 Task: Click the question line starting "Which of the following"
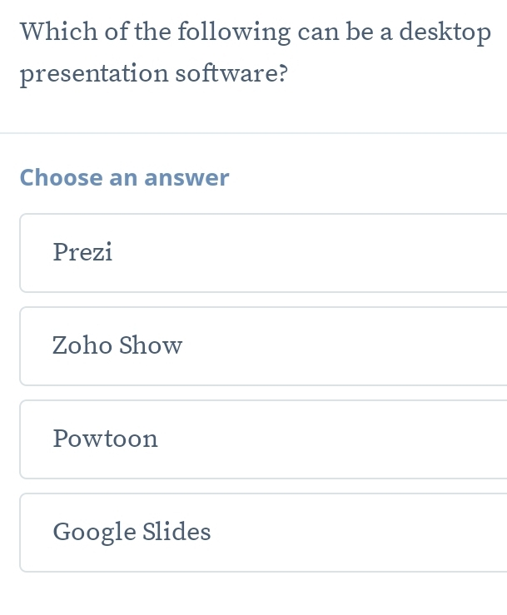(x=255, y=32)
